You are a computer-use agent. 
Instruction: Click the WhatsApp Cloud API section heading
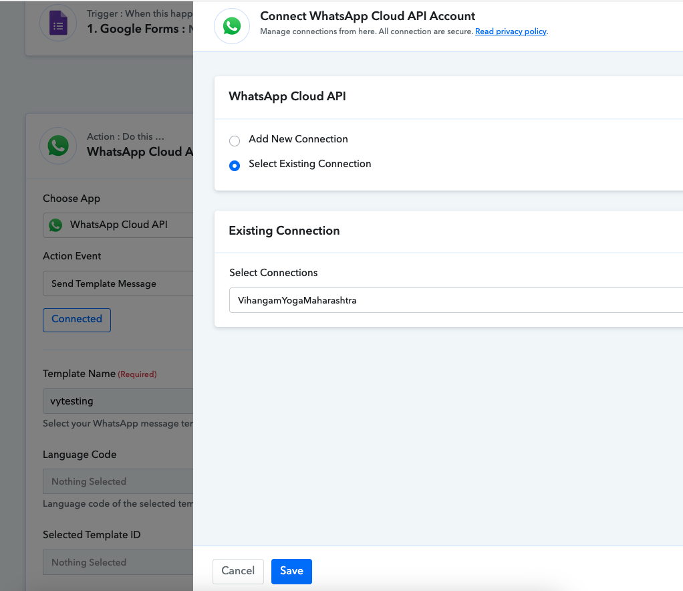point(287,96)
